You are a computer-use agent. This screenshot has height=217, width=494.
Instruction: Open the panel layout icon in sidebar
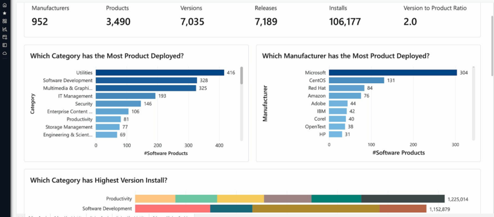pyautogui.click(x=4, y=45)
